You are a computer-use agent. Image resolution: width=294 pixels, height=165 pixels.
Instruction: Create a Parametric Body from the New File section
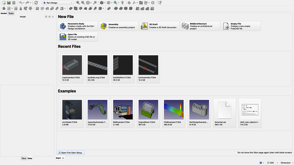tap(78, 26)
